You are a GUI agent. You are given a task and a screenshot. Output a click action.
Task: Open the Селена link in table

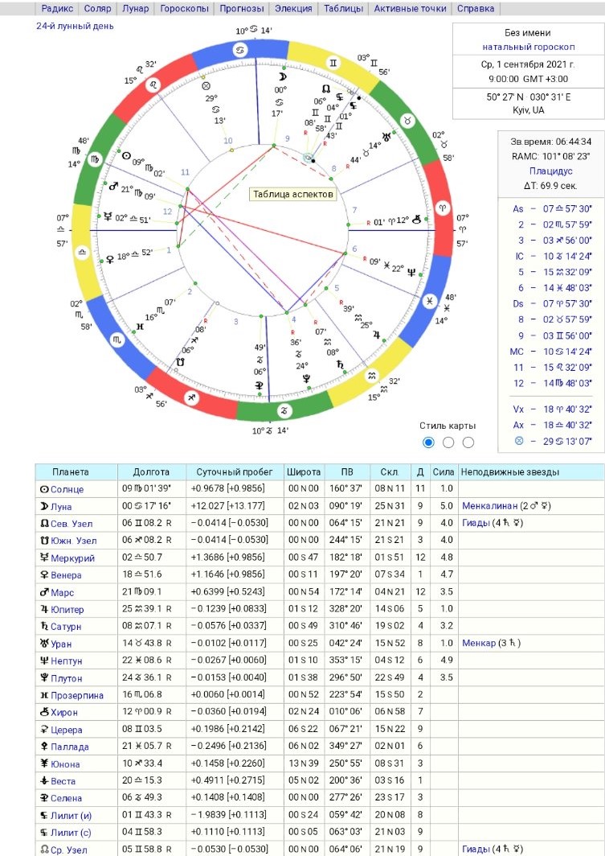pyautogui.click(x=66, y=797)
